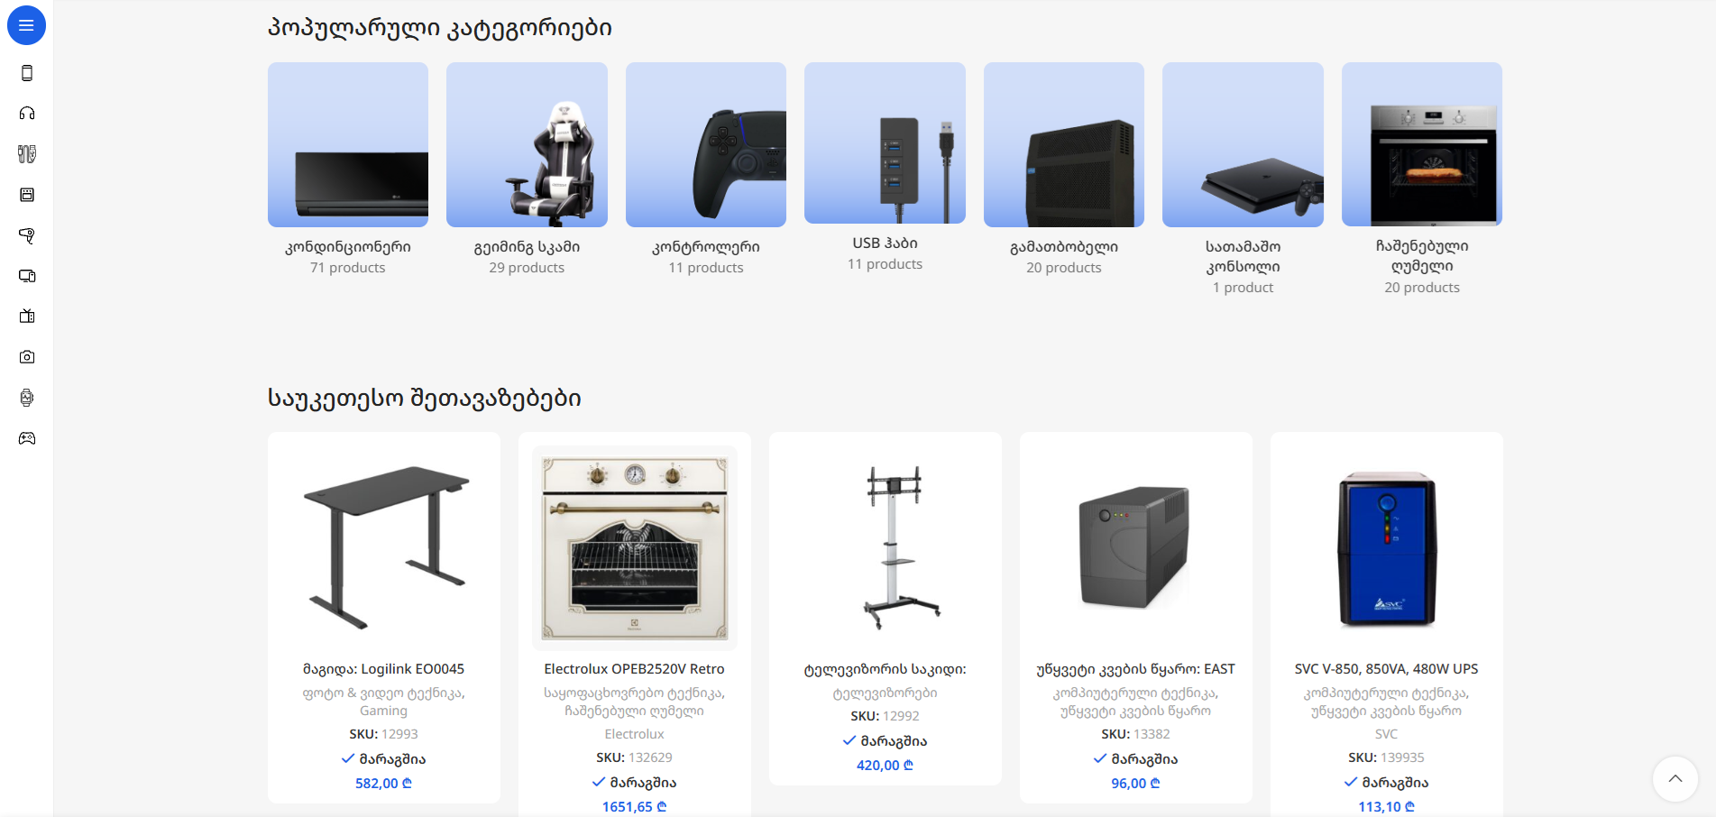Select the television category icon
Image resolution: width=1716 pixels, height=817 pixels.
pos(27,317)
